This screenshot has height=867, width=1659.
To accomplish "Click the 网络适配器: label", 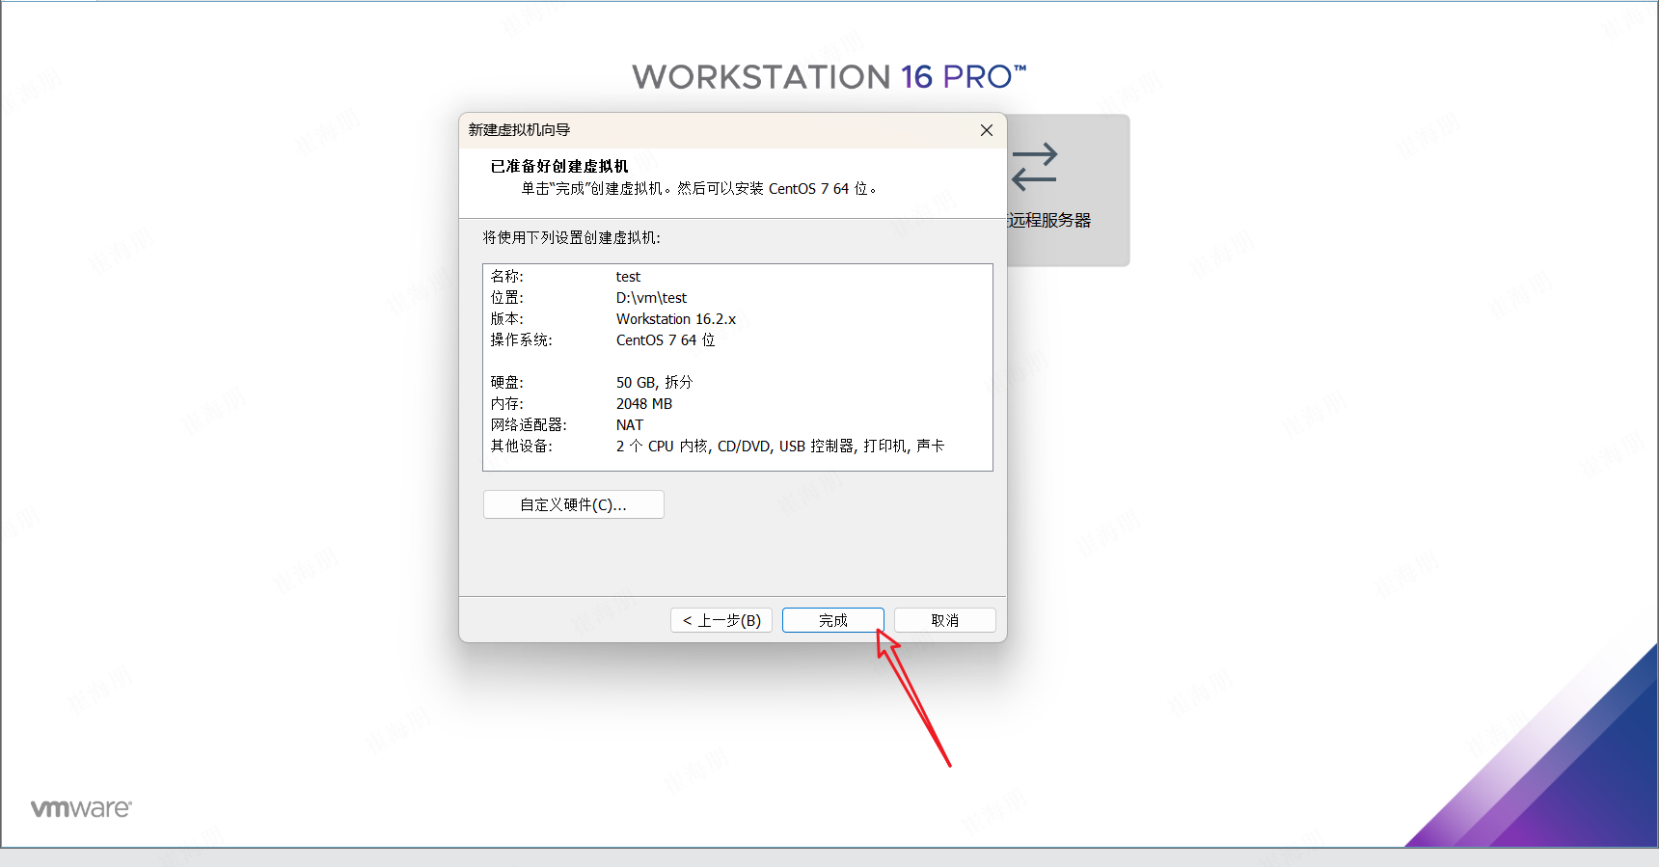I will (529, 425).
